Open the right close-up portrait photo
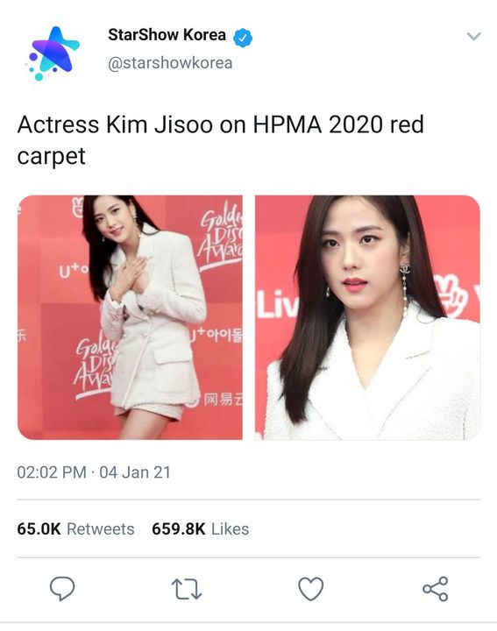The width and height of the screenshot is (497, 631). [367, 317]
